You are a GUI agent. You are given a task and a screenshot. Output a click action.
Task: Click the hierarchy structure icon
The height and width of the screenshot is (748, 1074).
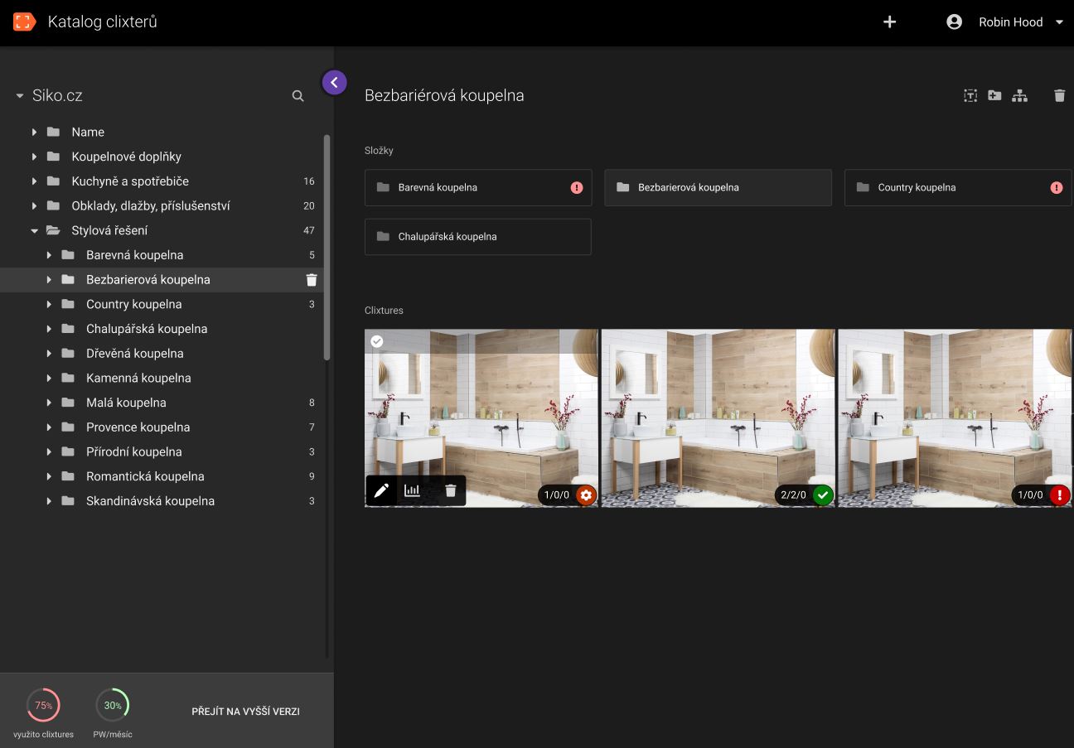point(1019,95)
